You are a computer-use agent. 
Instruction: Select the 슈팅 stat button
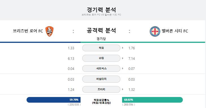[101, 58]
